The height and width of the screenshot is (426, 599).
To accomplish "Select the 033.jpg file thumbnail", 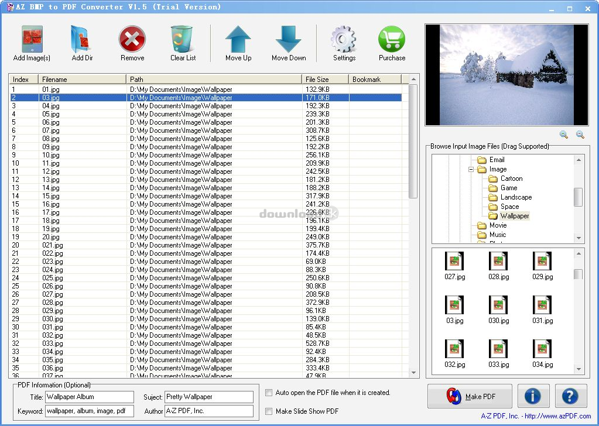I will click(x=498, y=354).
